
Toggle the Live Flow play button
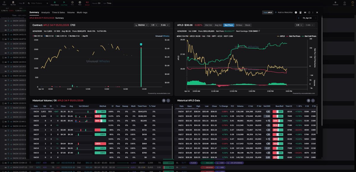64,3
